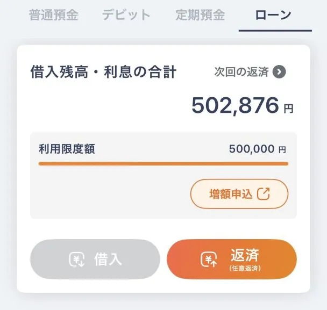
Task: Click the (任意返済) sublabel text
Action: (x=245, y=268)
